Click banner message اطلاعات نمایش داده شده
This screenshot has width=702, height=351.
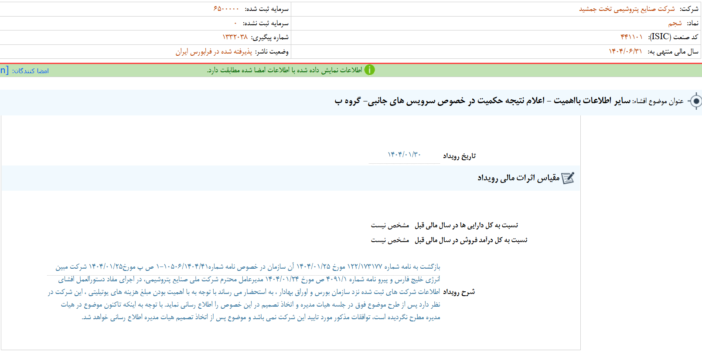click(285, 70)
